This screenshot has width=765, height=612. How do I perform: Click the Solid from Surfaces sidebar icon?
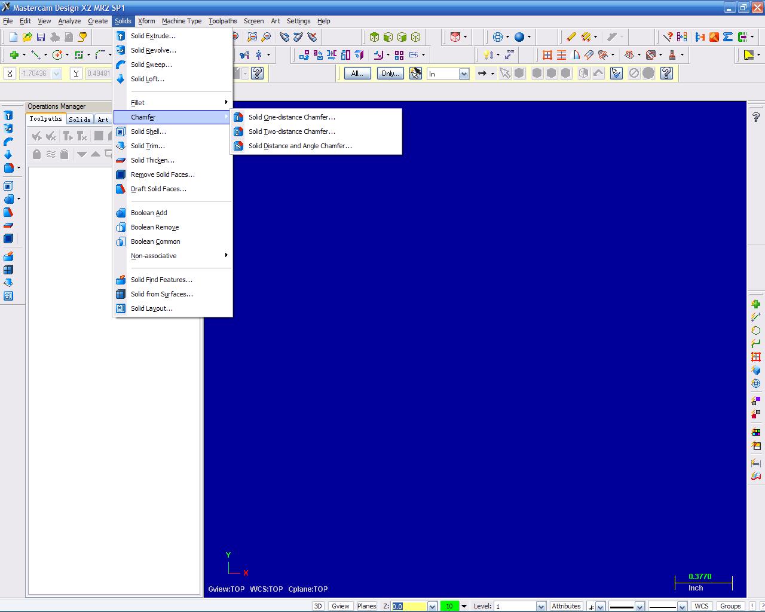click(8, 270)
